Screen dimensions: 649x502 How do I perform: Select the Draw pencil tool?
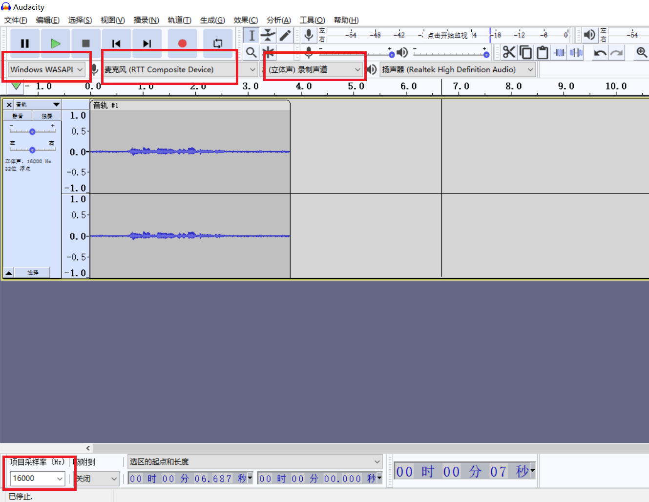[x=285, y=35]
